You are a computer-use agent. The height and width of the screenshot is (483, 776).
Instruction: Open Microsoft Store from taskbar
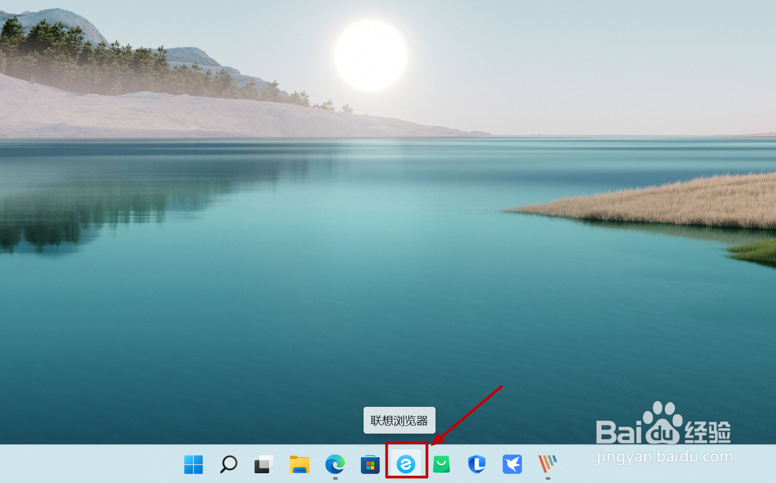point(370,464)
